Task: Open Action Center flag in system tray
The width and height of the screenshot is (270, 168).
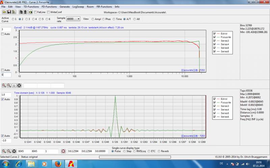Action: (x=232, y=164)
